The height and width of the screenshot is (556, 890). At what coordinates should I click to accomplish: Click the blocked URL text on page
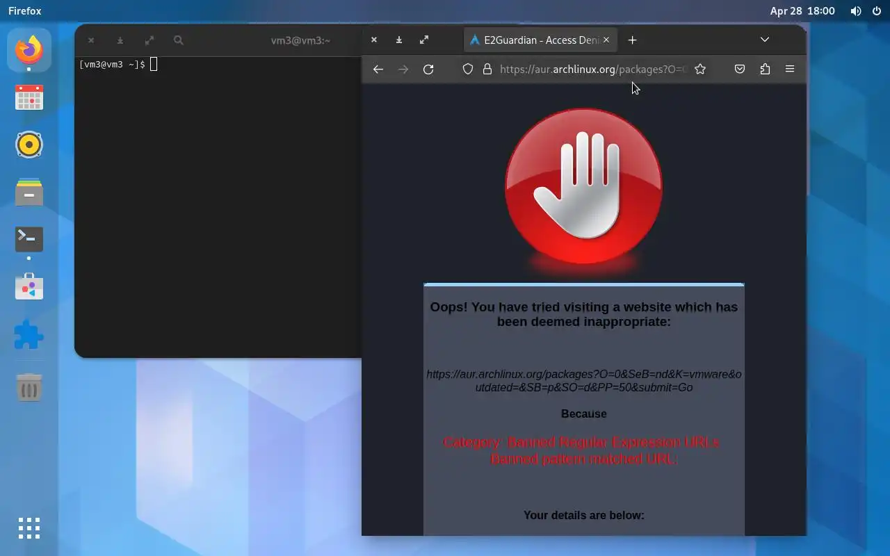click(x=584, y=381)
